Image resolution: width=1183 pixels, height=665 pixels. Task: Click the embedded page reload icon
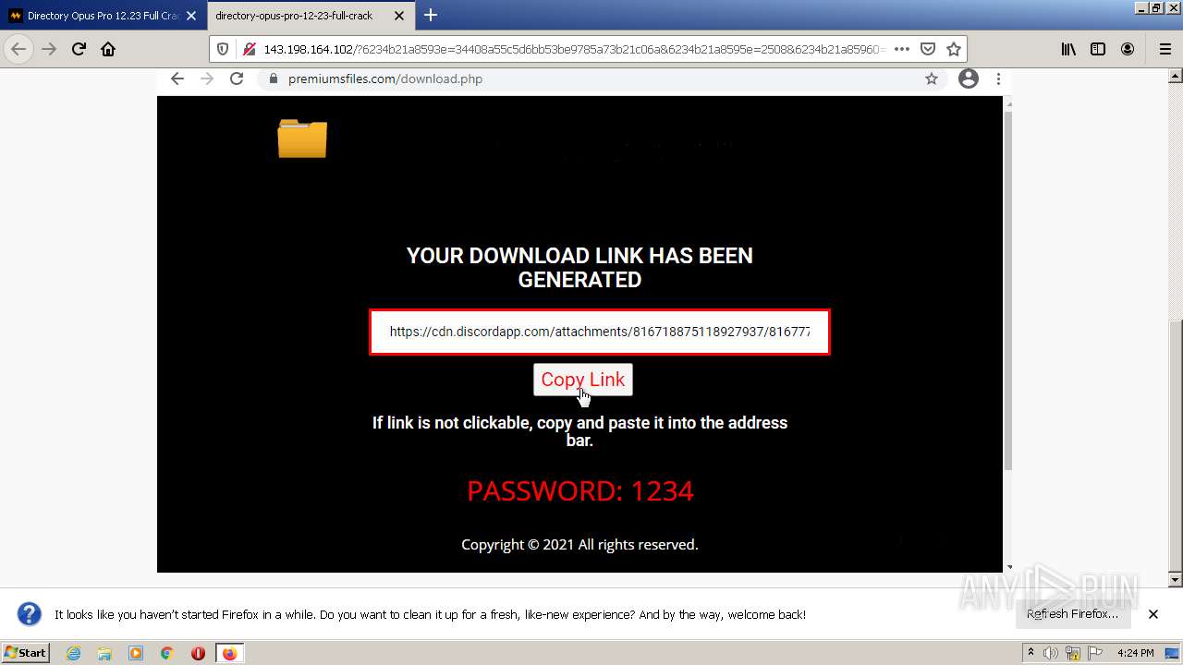(x=237, y=79)
